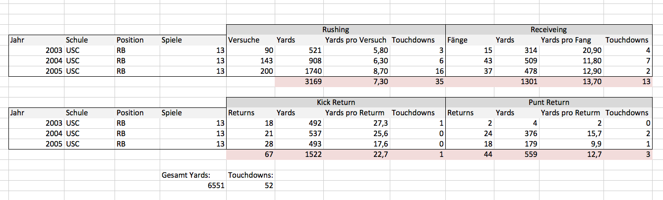
Task: Select the 2005 year cell in upper table
Action: [37, 71]
